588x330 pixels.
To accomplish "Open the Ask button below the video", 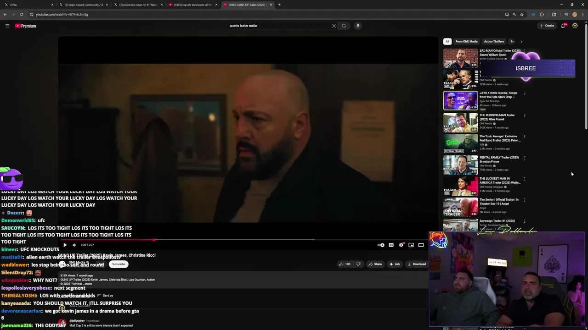I will point(395,264).
